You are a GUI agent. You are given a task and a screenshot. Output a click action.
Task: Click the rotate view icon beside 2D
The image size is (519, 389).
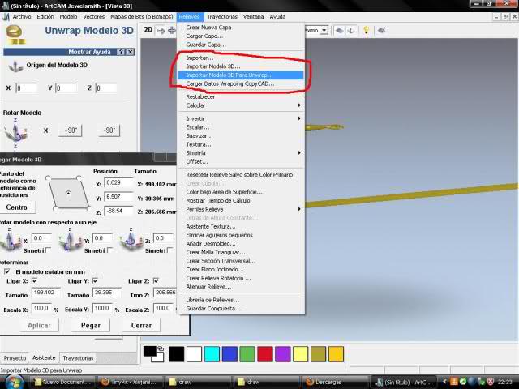[x=161, y=31]
